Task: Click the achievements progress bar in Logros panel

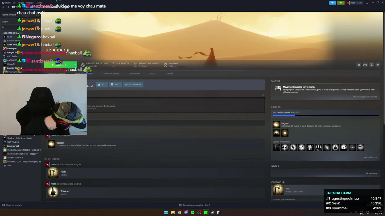Action: [325, 115]
